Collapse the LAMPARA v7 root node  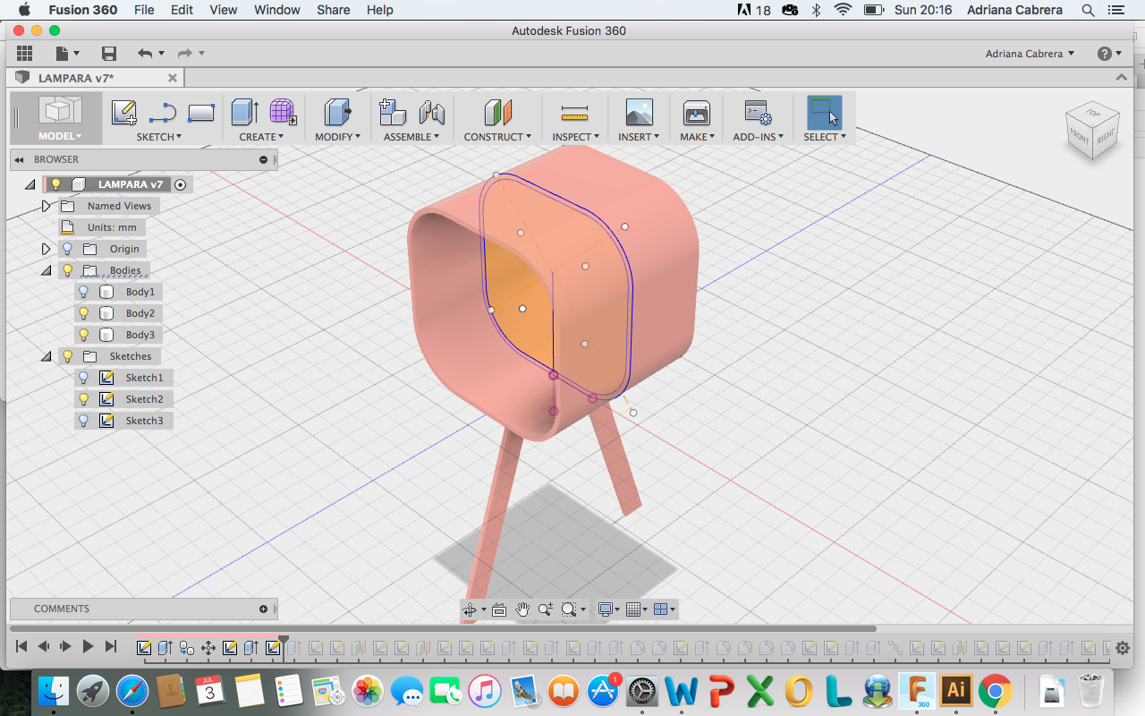[x=30, y=184]
